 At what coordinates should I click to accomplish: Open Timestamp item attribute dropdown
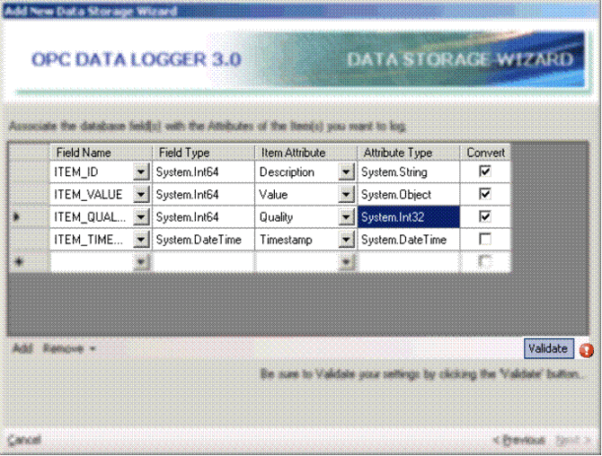point(346,241)
